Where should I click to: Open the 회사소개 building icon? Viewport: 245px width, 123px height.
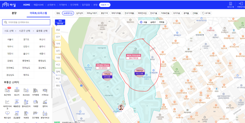tap(230, 5)
